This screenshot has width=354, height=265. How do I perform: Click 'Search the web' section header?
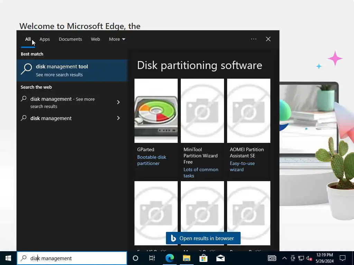point(36,87)
